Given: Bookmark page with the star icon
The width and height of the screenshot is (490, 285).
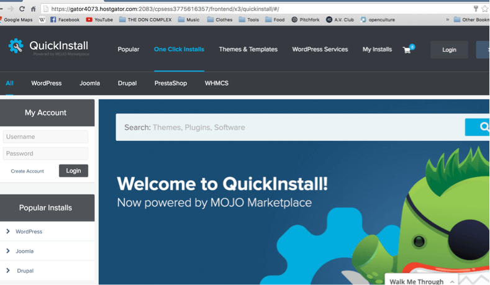Looking at the screenshot, I should point(484,9).
